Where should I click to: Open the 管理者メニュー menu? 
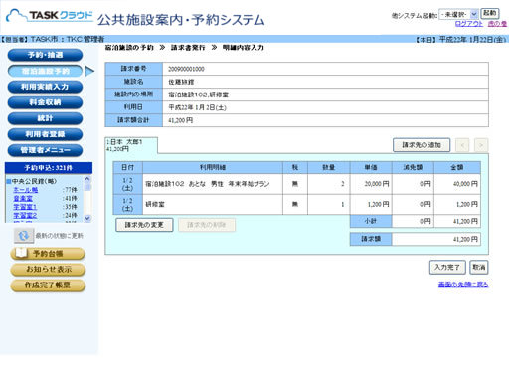click(x=45, y=150)
